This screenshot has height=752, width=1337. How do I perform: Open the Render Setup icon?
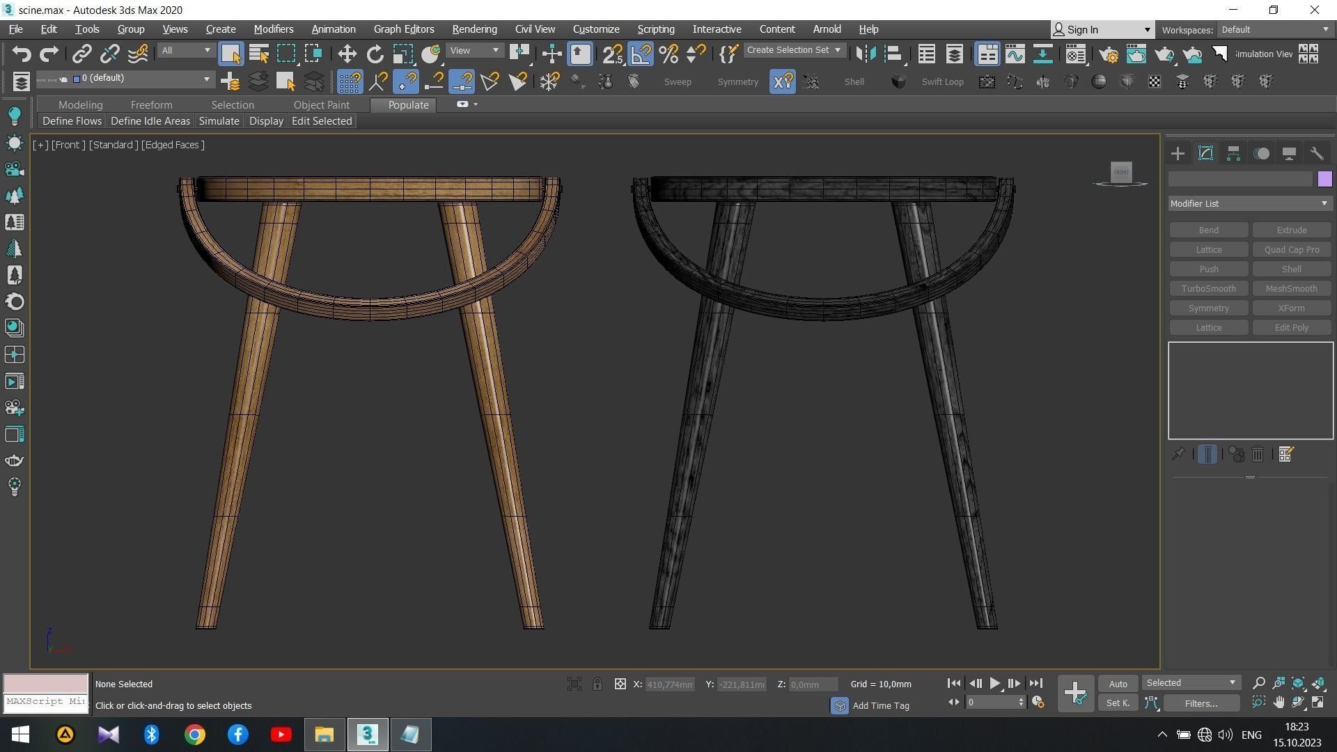(x=1109, y=54)
